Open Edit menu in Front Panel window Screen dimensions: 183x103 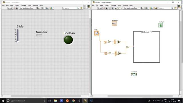coord(7,5)
